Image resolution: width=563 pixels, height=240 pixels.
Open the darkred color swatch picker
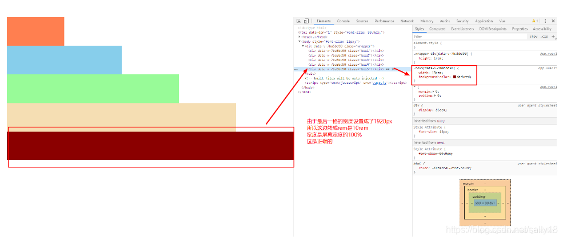click(455, 77)
